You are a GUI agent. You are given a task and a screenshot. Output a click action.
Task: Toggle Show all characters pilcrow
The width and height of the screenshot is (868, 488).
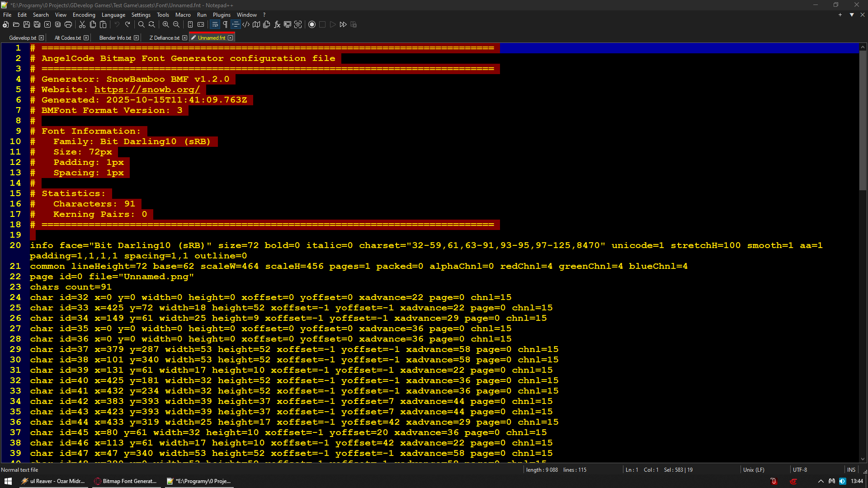(x=225, y=24)
